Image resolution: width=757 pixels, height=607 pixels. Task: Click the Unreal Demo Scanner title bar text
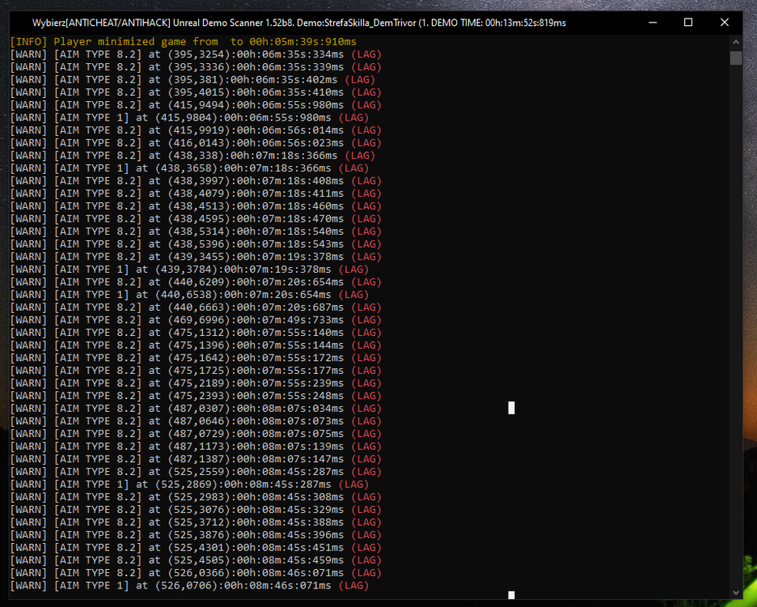(x=299, y=23)
